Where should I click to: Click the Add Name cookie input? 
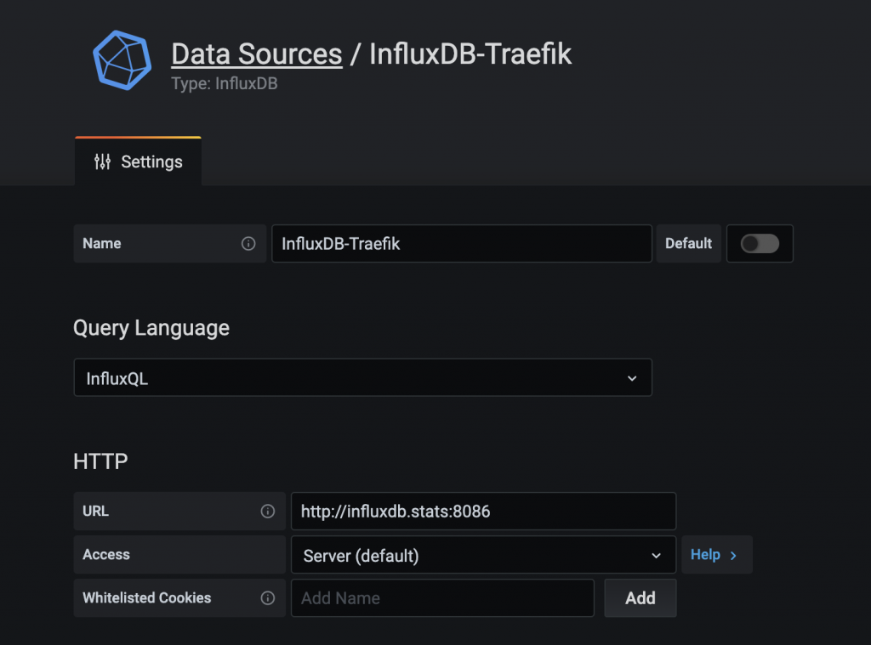click(x=442, y=598)
